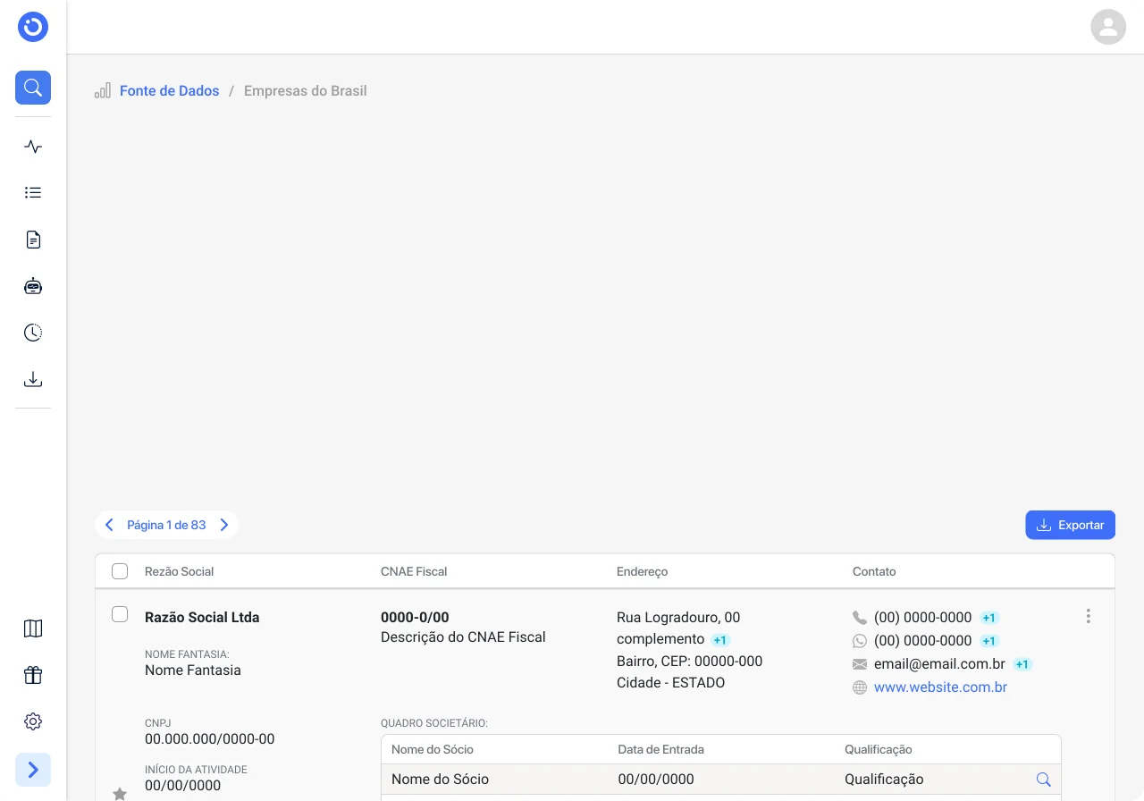Check the Razão Social Ltda row checkbox

pyautogui.click(x=120, y=614)
